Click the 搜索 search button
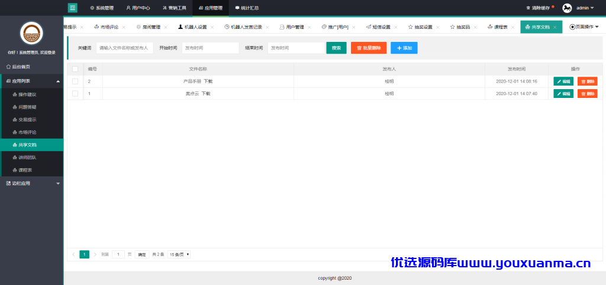The image size is (606, 285). coord(336,48)
